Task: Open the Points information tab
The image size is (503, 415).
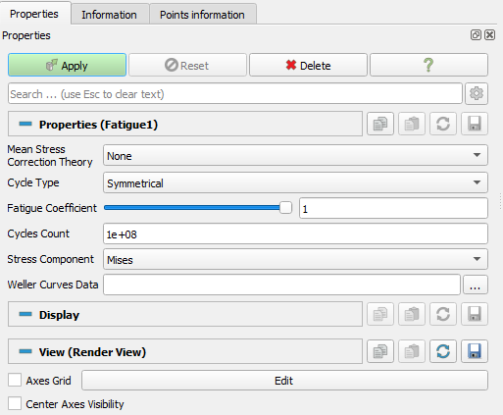Action: pyautogui.click(x=202, y=15)
